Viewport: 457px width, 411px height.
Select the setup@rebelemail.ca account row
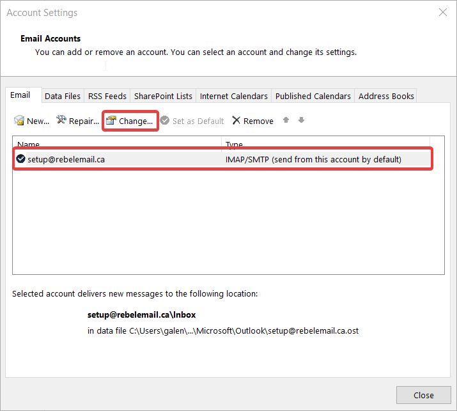click(223, 159)
